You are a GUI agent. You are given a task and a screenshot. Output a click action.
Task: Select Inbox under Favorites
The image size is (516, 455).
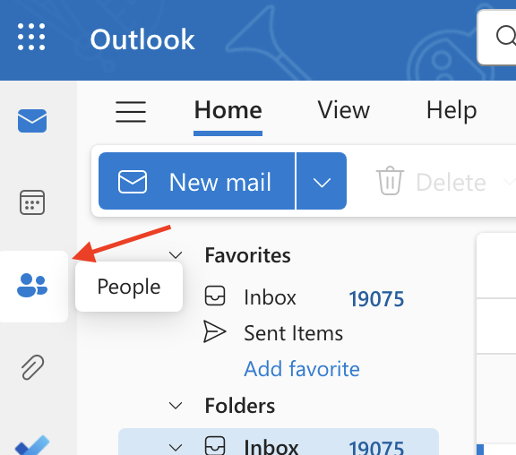(304, 297)
